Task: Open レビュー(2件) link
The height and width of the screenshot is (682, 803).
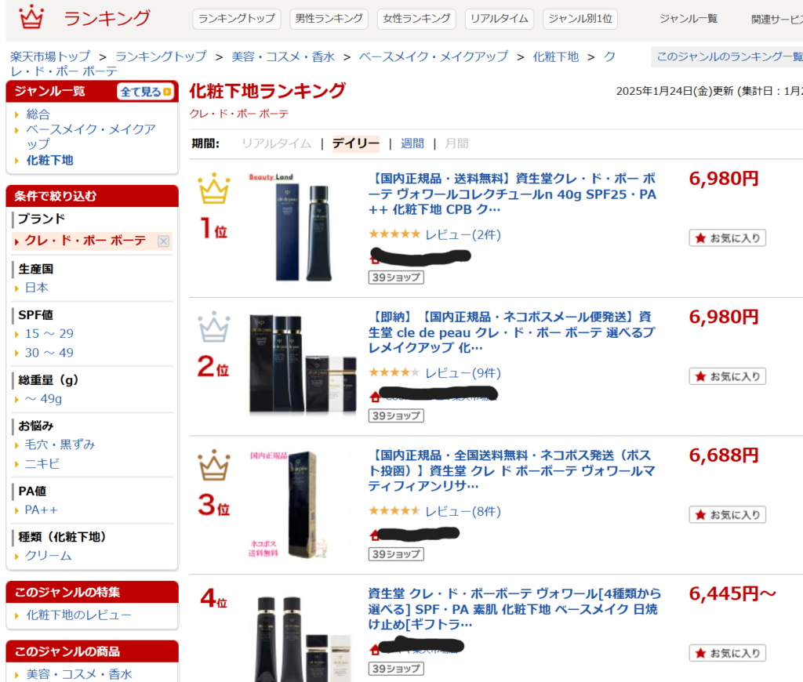Action: (x=463, y=234)
